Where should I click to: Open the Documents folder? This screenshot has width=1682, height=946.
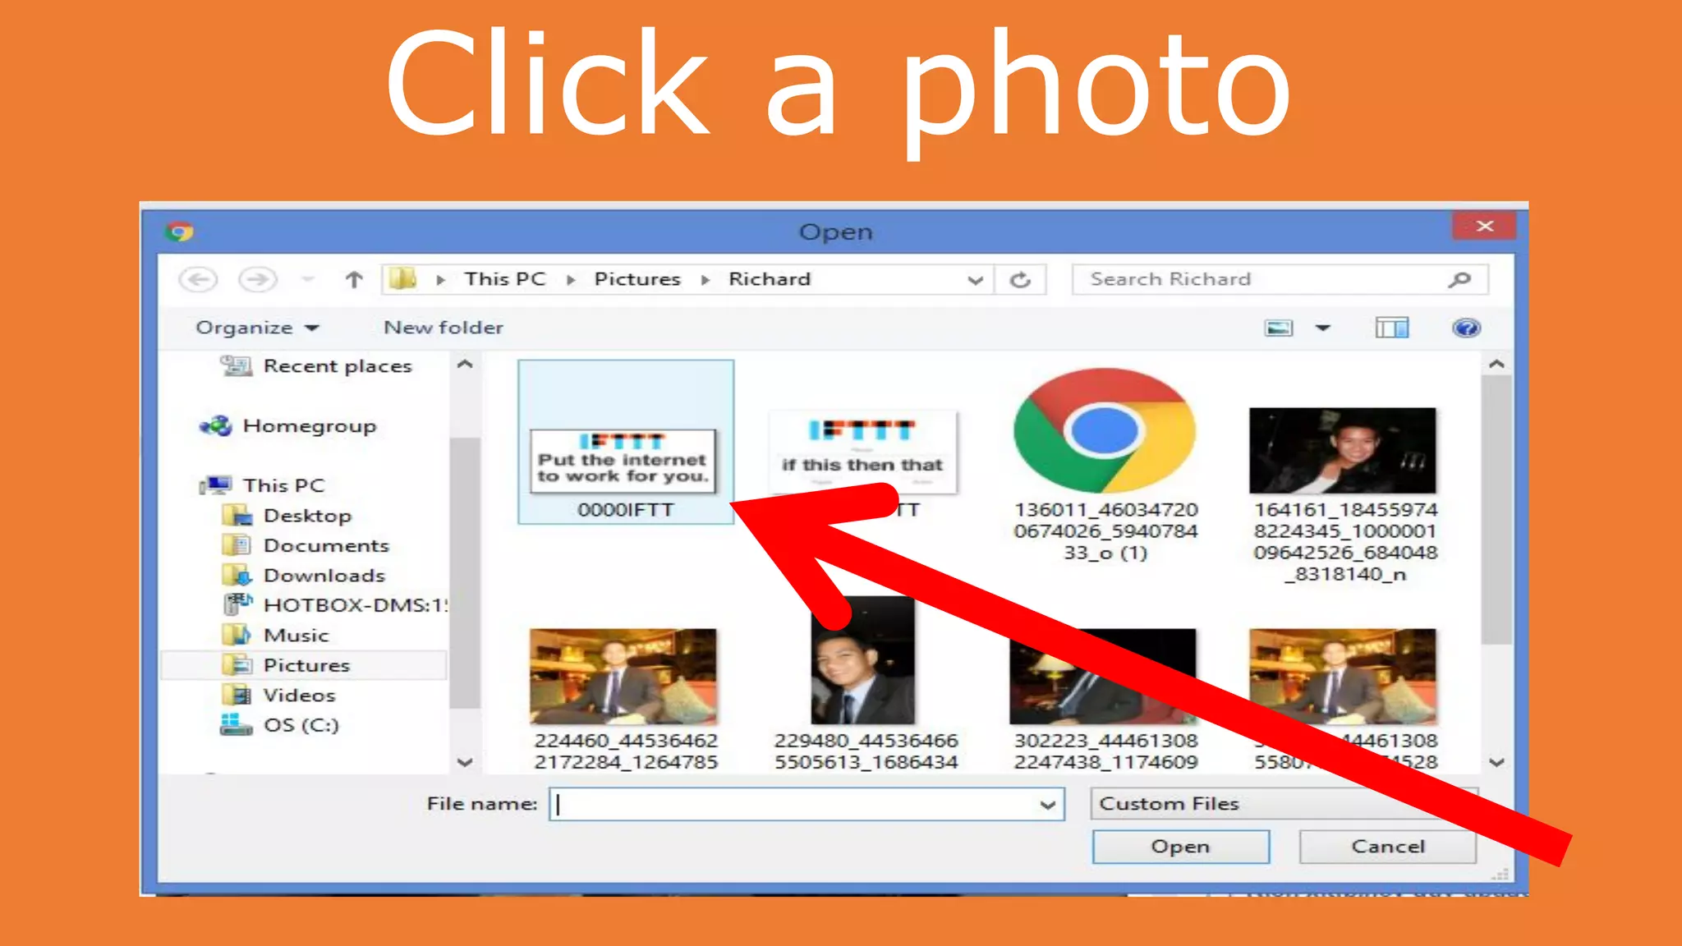point(326,546)
